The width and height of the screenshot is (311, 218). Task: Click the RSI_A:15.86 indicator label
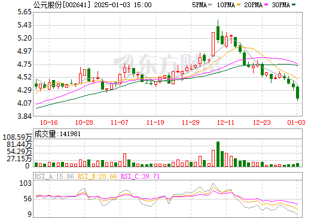[54, 176]
